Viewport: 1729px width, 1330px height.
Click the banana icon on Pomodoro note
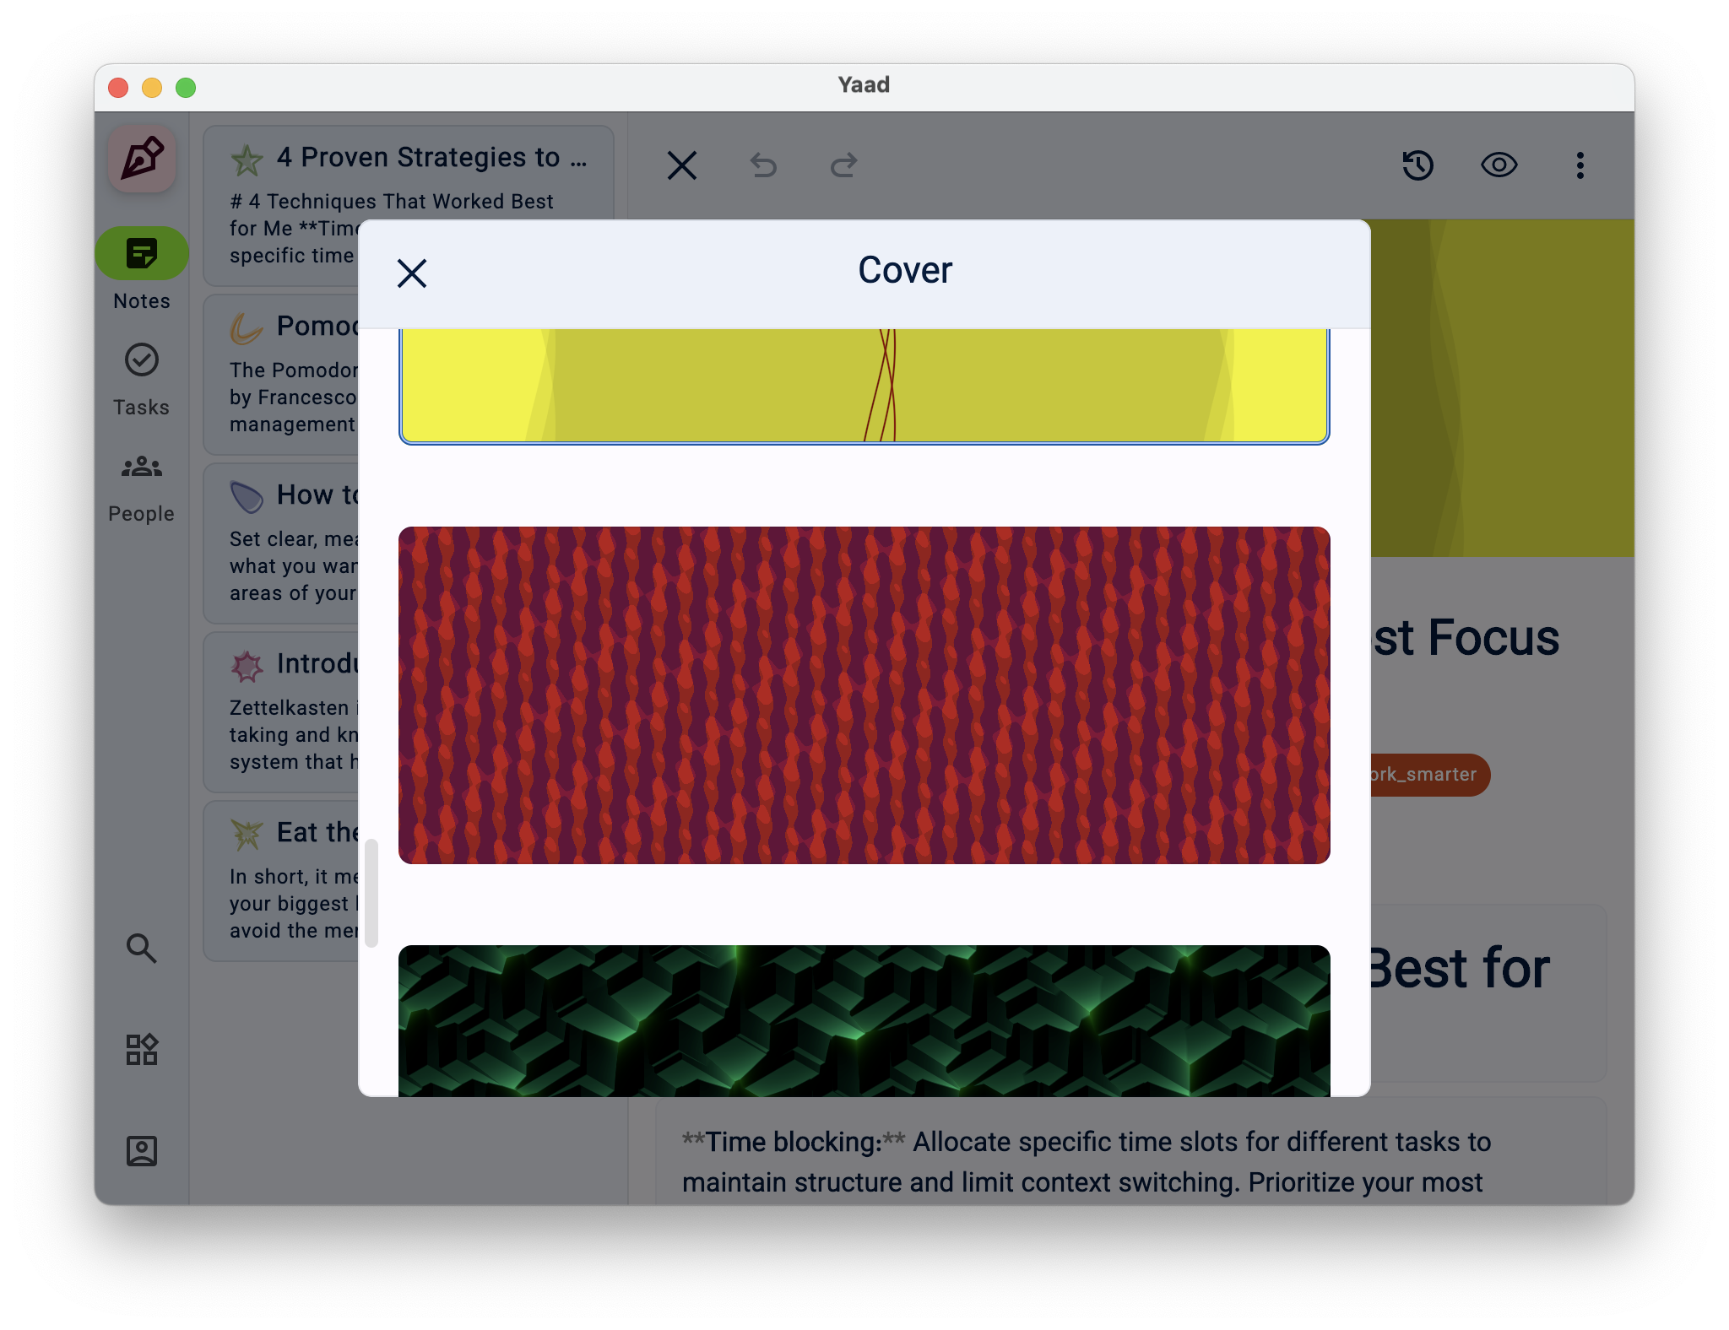pyautogui.click(x=247, y=328)
